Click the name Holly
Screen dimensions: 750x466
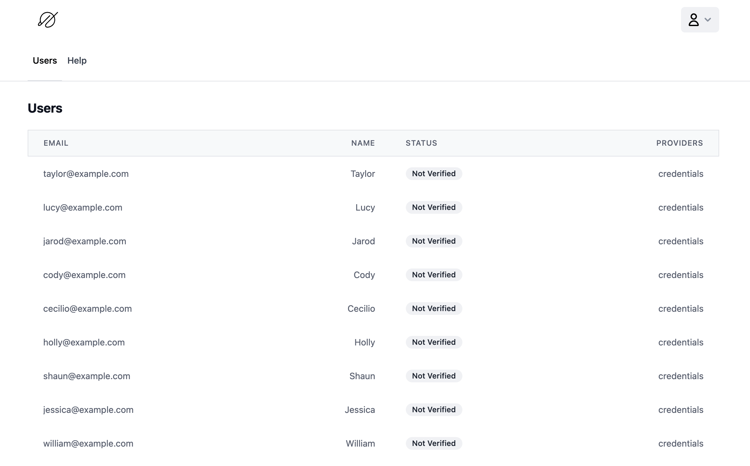[x=365, y=342]
